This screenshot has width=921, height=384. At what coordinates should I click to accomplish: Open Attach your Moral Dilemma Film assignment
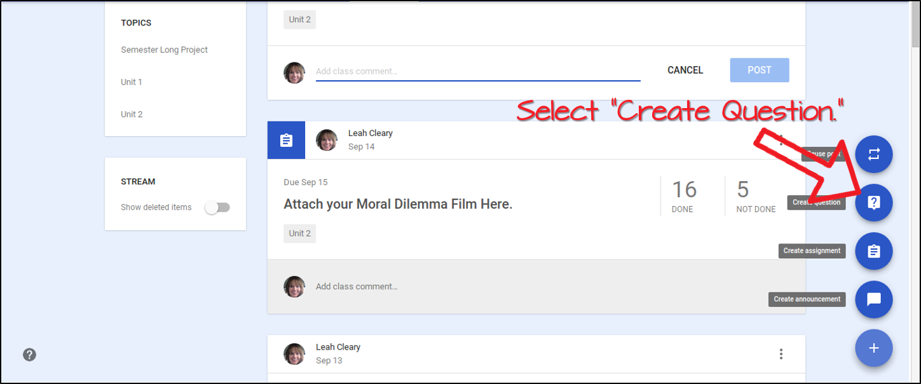pyautogui.click(x=398, y=204)
